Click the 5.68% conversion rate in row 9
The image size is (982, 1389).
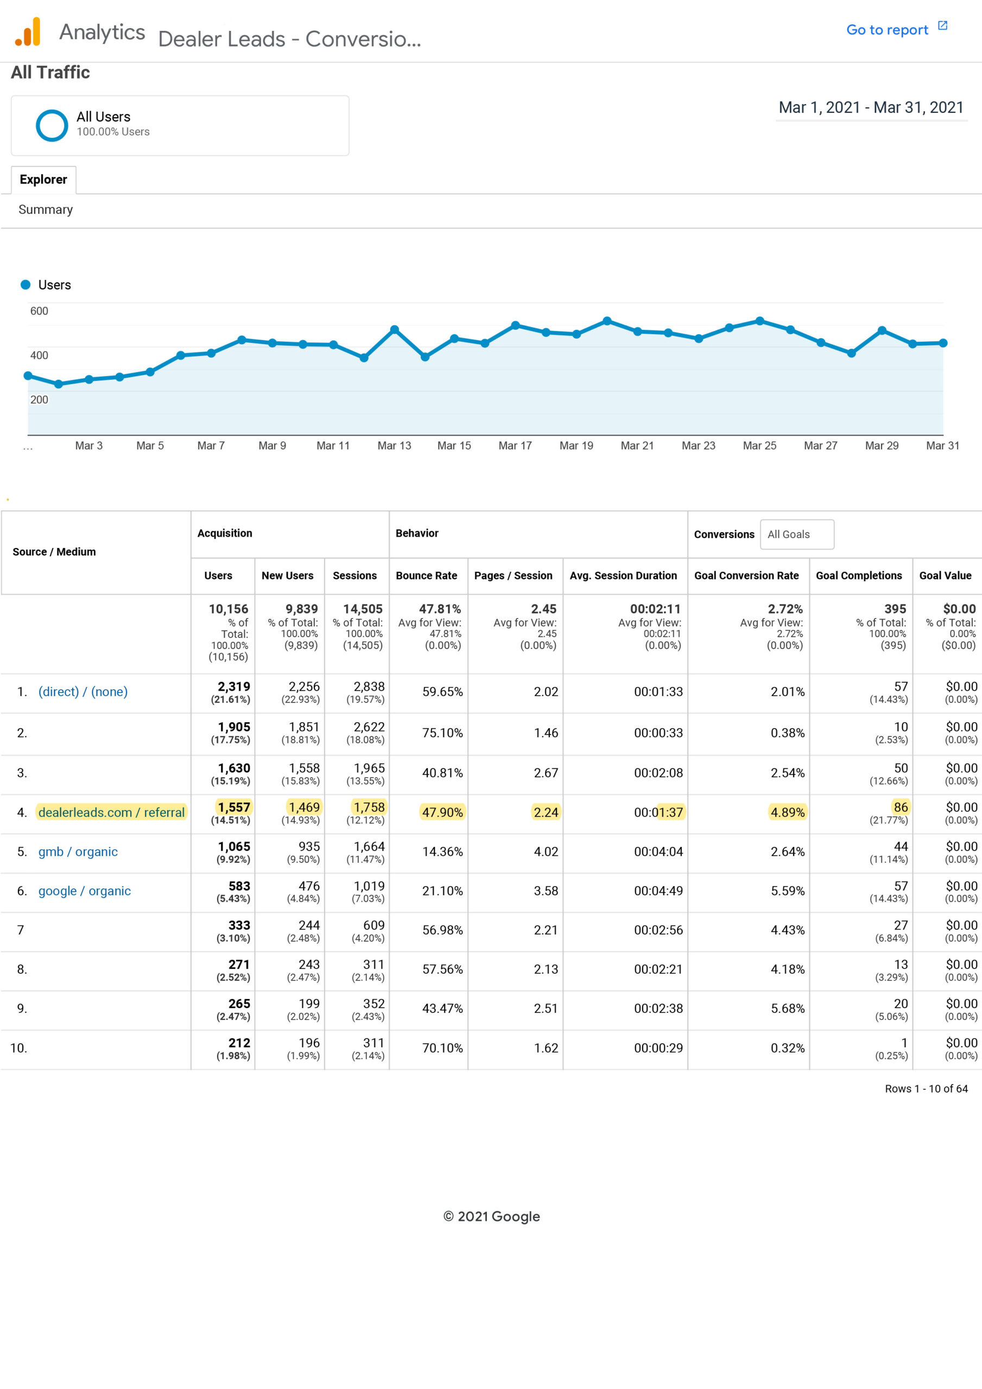click(x=788, y=1008)
